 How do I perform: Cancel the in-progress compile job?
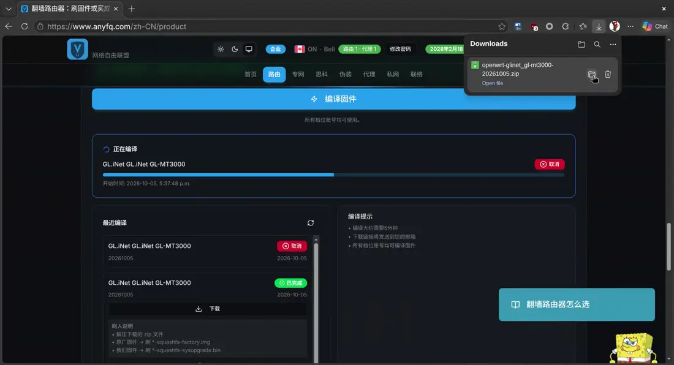pos(550,164)
